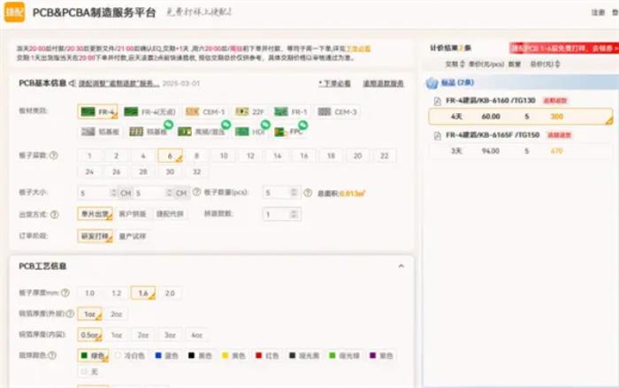Click stepper arrows on first board size field
The image size is (619, 388).
coord(114,193)
